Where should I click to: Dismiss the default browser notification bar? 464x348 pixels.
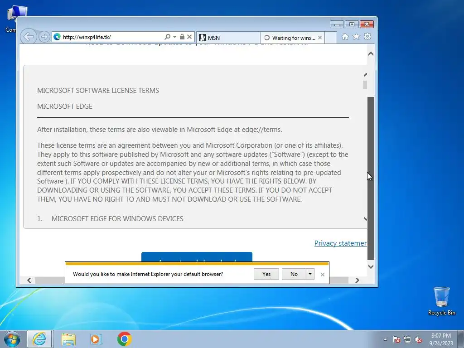point(323,275)
